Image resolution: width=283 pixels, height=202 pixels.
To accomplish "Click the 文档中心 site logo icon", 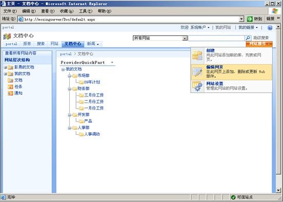I will (x=7, y=36).
